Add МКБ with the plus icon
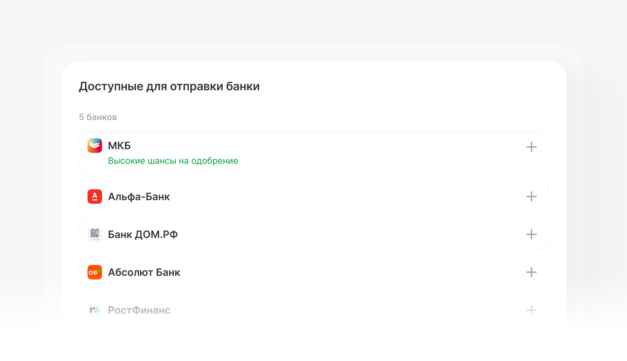This screenshot has width=627, height=361. (531, 147)
